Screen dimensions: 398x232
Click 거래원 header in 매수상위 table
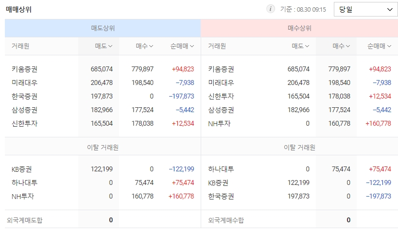click(217, 46)
